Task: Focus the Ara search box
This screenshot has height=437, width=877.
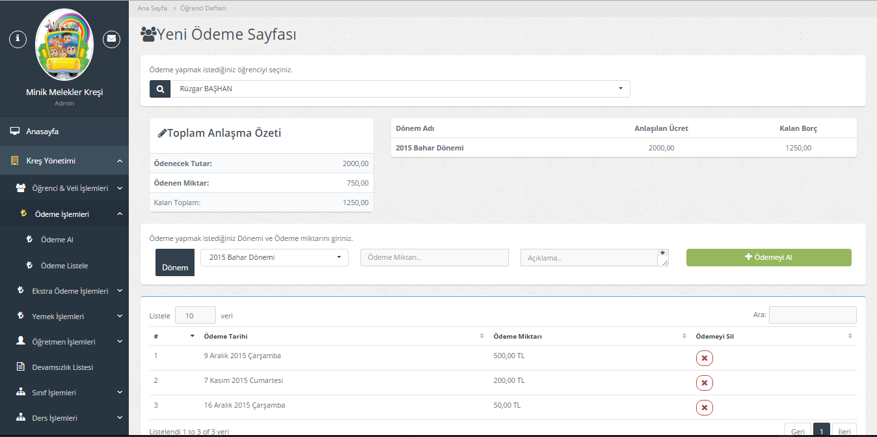Action: click(x=813, y=315)
